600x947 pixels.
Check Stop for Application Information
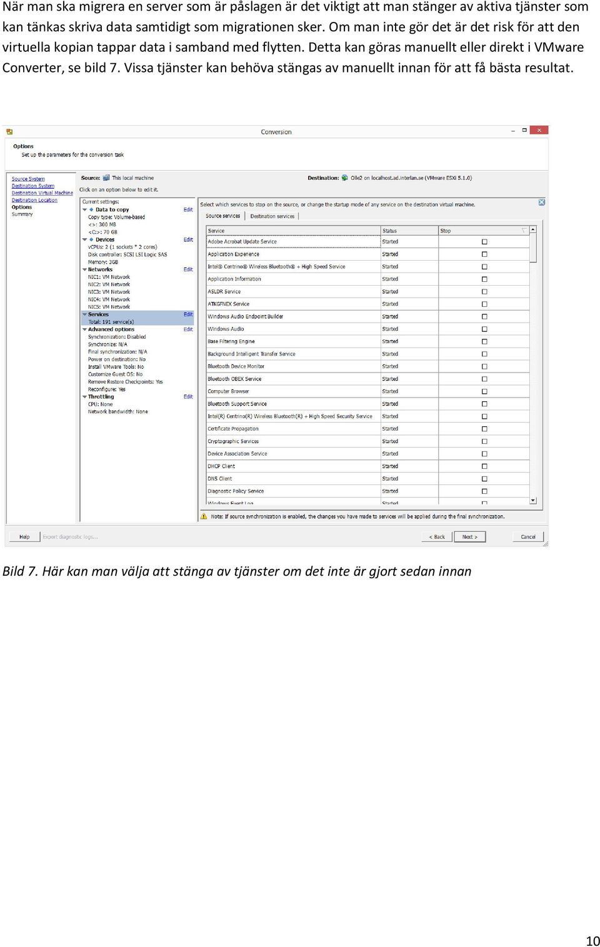click(484, 279)
